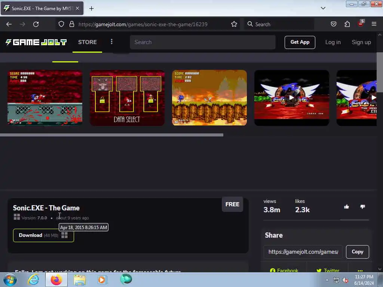
Task: Click the Windows icon in Download button
Action: (x=64, y=235)
